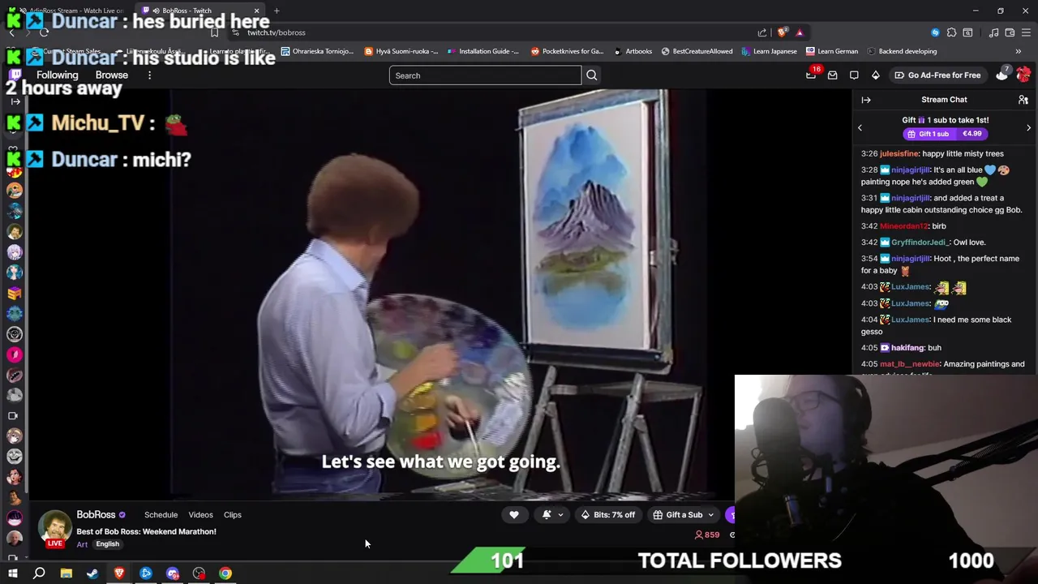Open the Learn Japanese bookmark
Image resolution: width=1038 pixels, height=584 pixels.
point(769,51)
